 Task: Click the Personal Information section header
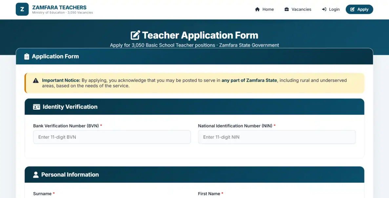coord(194,174)
